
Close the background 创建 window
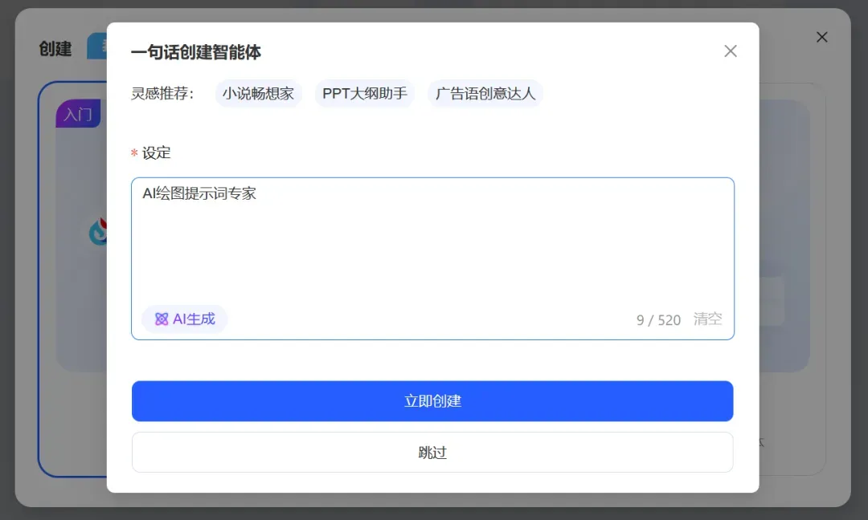tap(821, 37)
